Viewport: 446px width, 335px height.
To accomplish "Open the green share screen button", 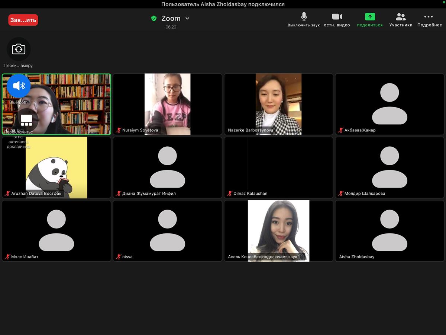I will click(370, 17).
